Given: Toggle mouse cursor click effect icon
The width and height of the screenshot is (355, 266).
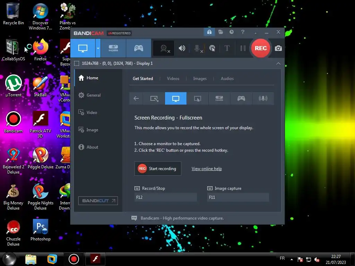Looking at the screenshot, I should pyautogui.click(x=212, y=48).
